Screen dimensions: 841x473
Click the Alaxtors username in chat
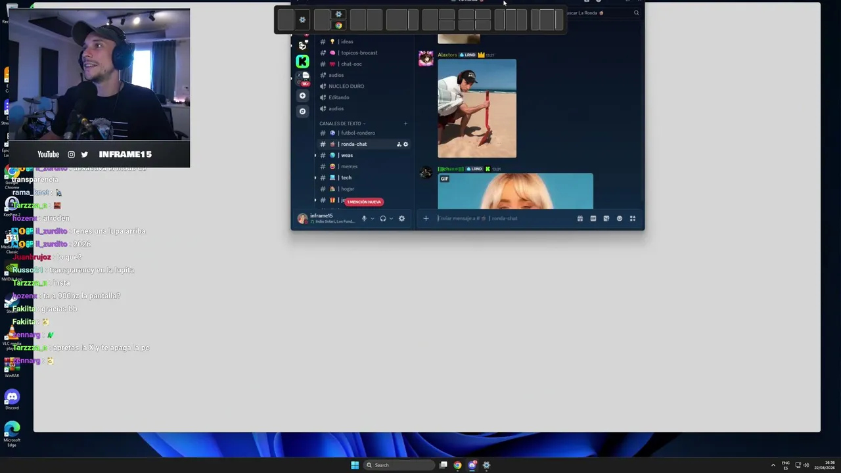(447, 55)
